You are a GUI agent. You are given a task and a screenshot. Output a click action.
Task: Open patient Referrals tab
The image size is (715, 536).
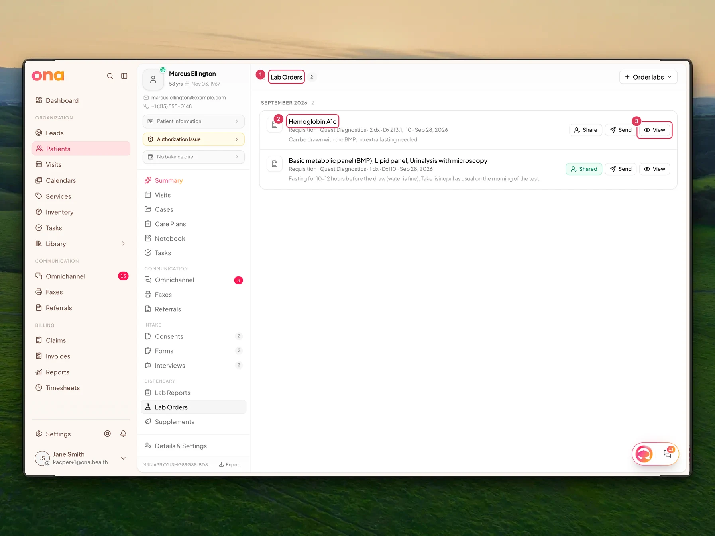tap(194, 309)
